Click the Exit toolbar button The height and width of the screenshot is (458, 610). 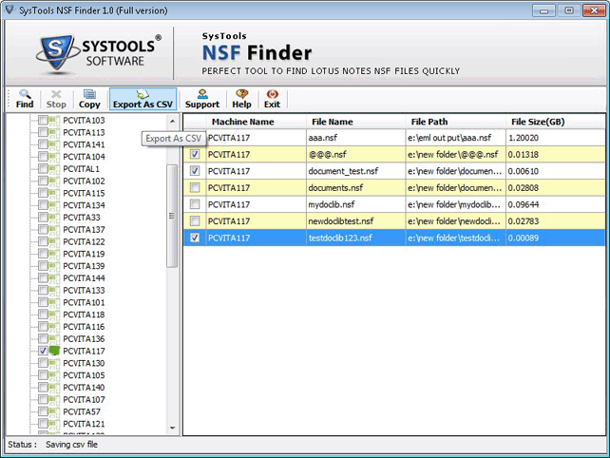point(272,99)
